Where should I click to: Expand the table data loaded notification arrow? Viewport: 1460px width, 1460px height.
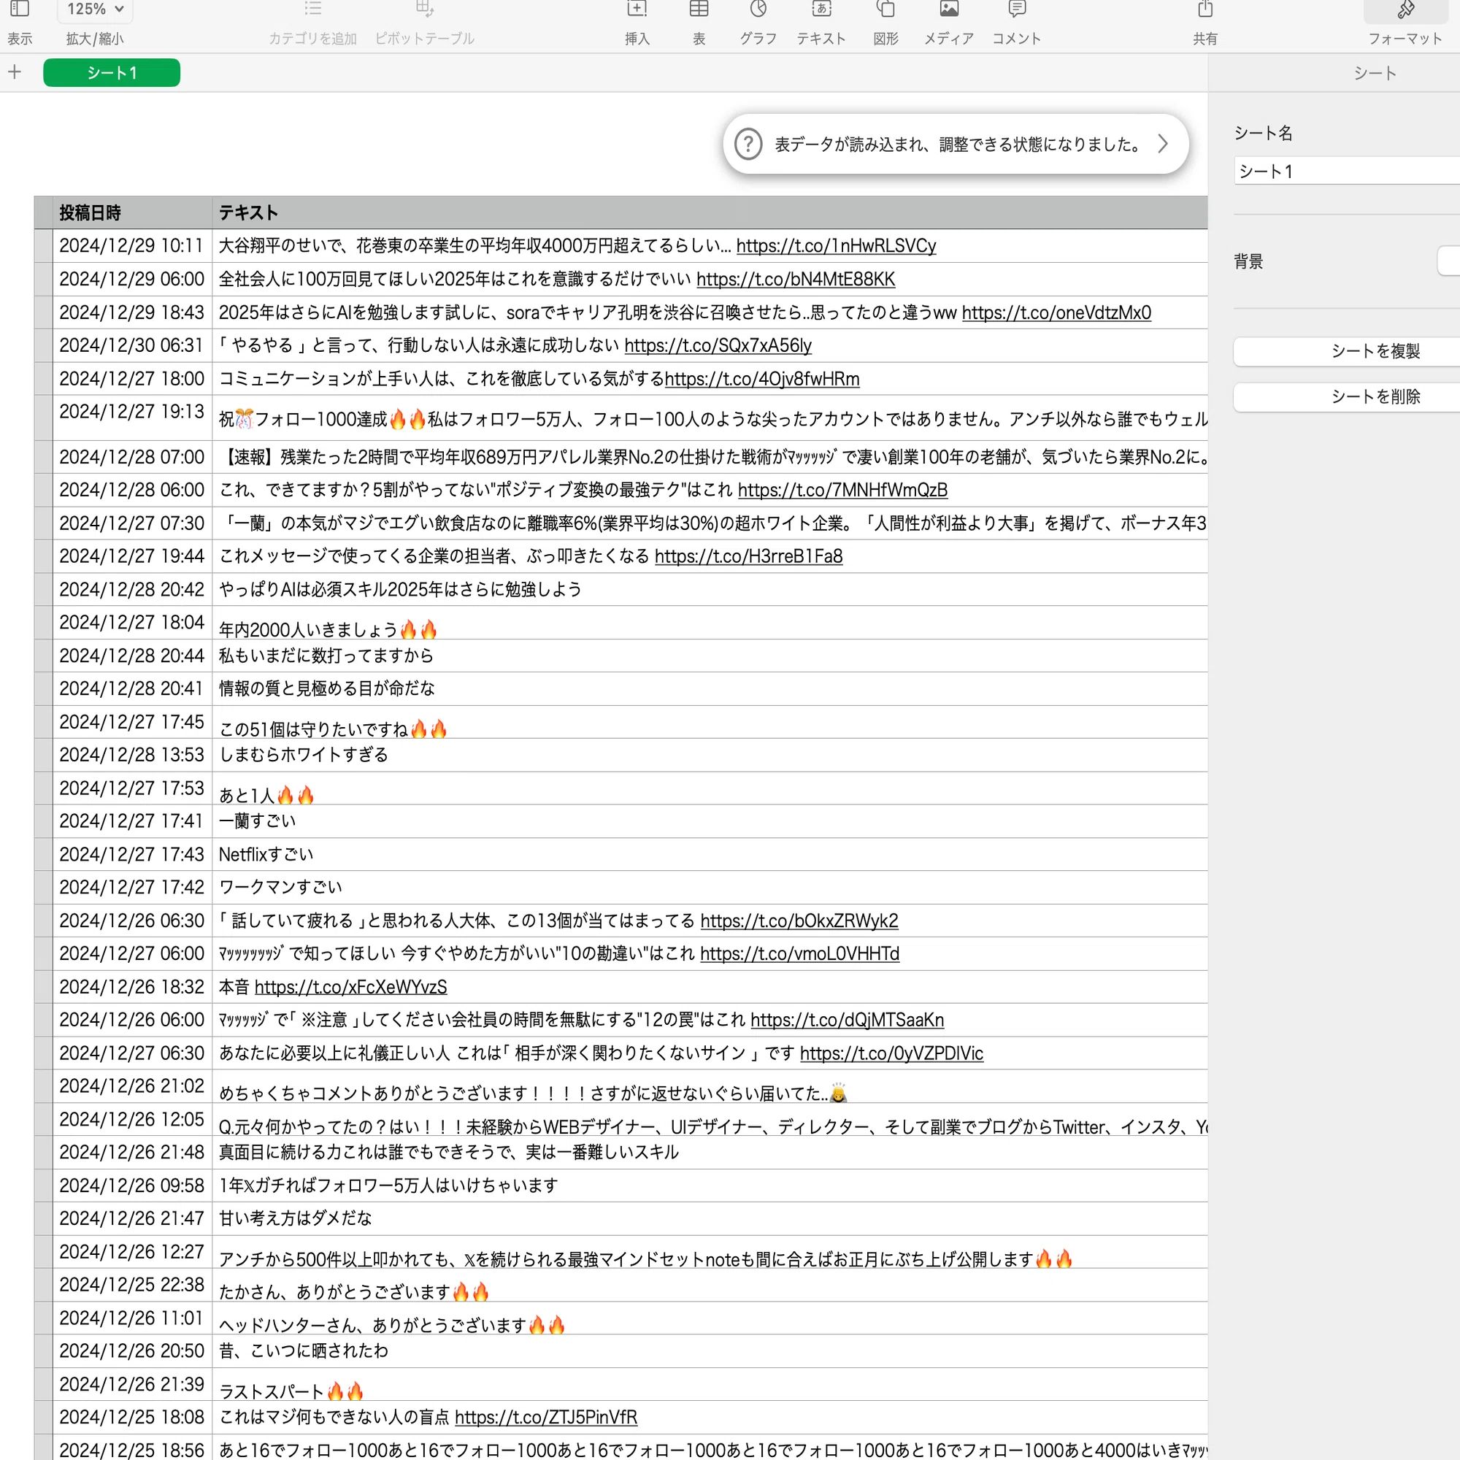click(1164, 144)
